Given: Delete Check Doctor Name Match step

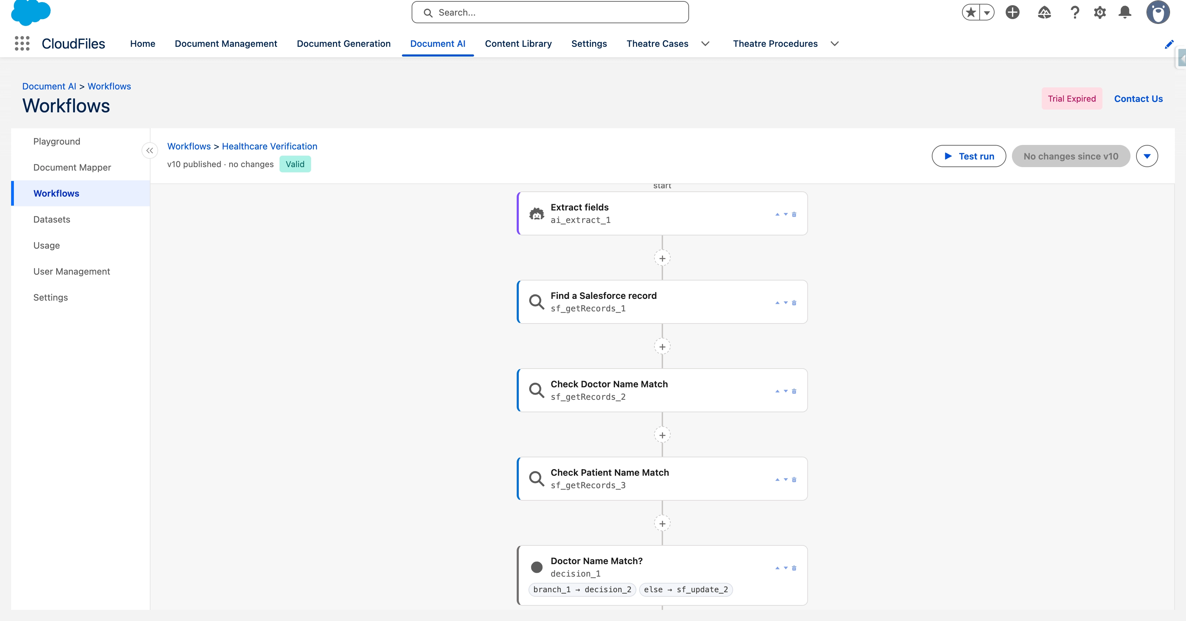Looking at the screenshot, I should coord(794,391).
